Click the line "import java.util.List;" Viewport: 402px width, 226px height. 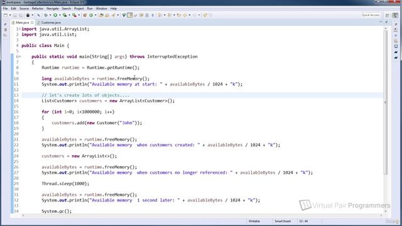click(49, 35)
